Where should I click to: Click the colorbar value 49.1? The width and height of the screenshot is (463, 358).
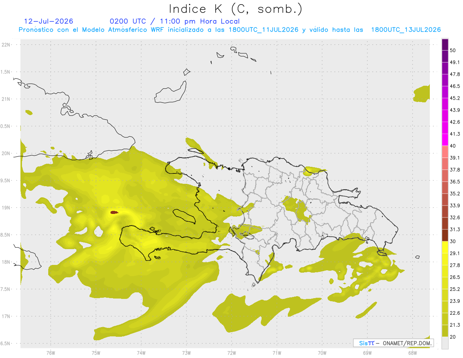point(455,62)
